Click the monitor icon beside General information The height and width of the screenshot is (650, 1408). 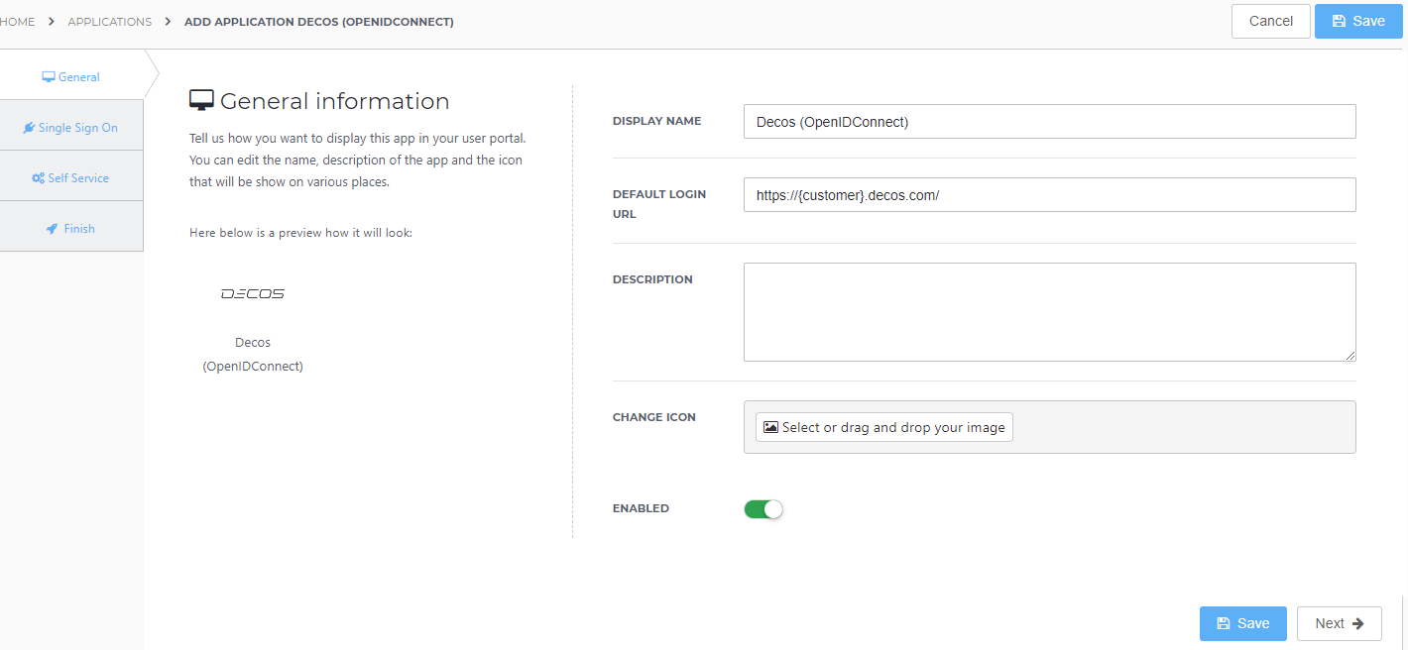tap(201, 100)
